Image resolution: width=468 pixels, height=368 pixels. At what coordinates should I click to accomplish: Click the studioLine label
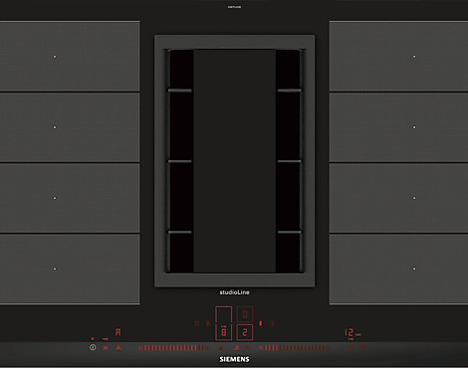pos(234,292)
